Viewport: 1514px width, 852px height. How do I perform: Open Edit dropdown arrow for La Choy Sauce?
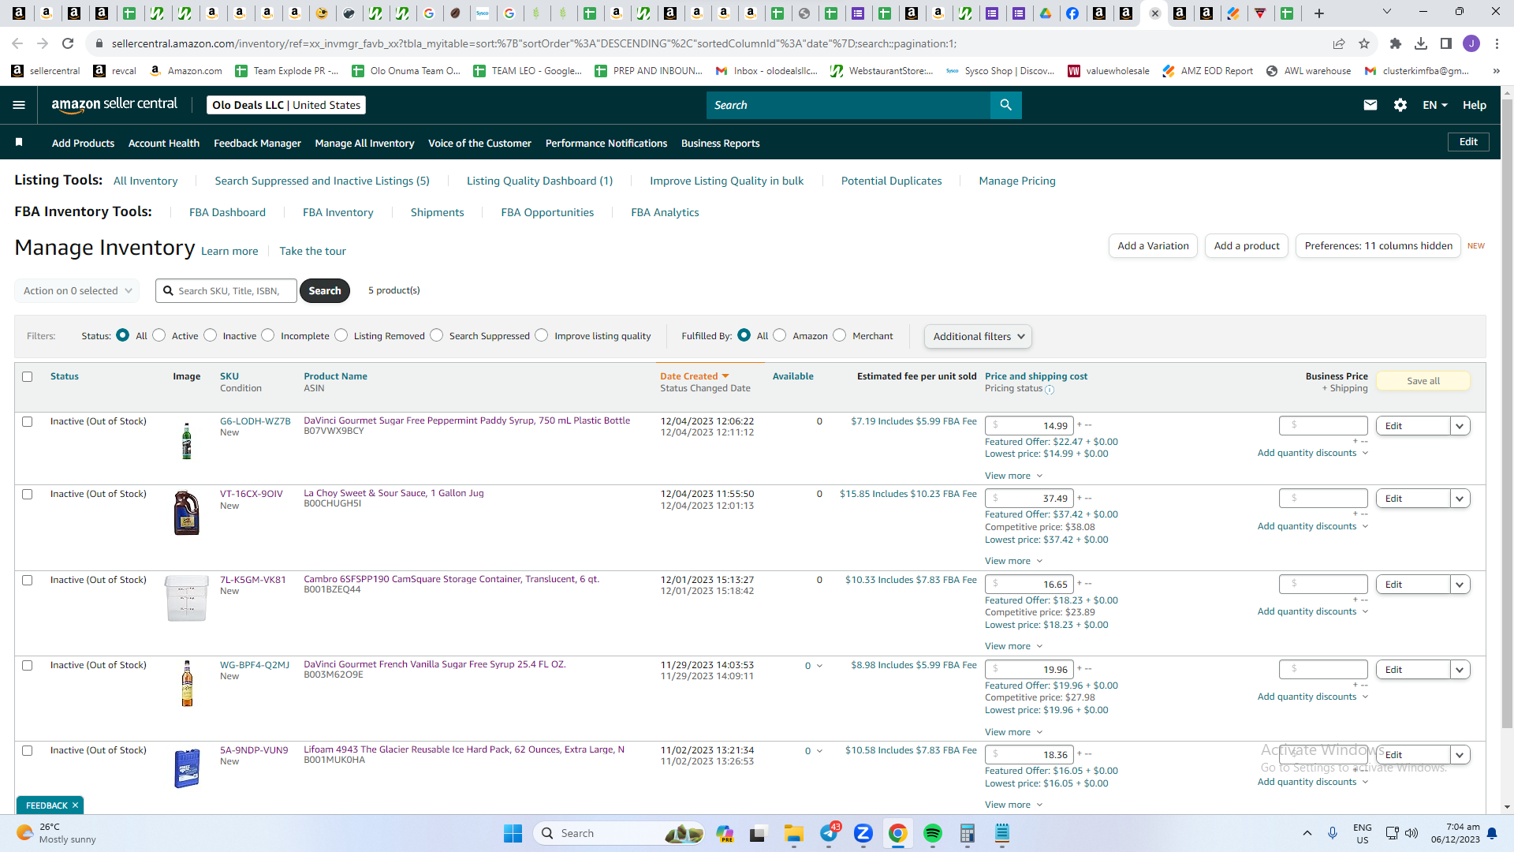[1460, 499]
